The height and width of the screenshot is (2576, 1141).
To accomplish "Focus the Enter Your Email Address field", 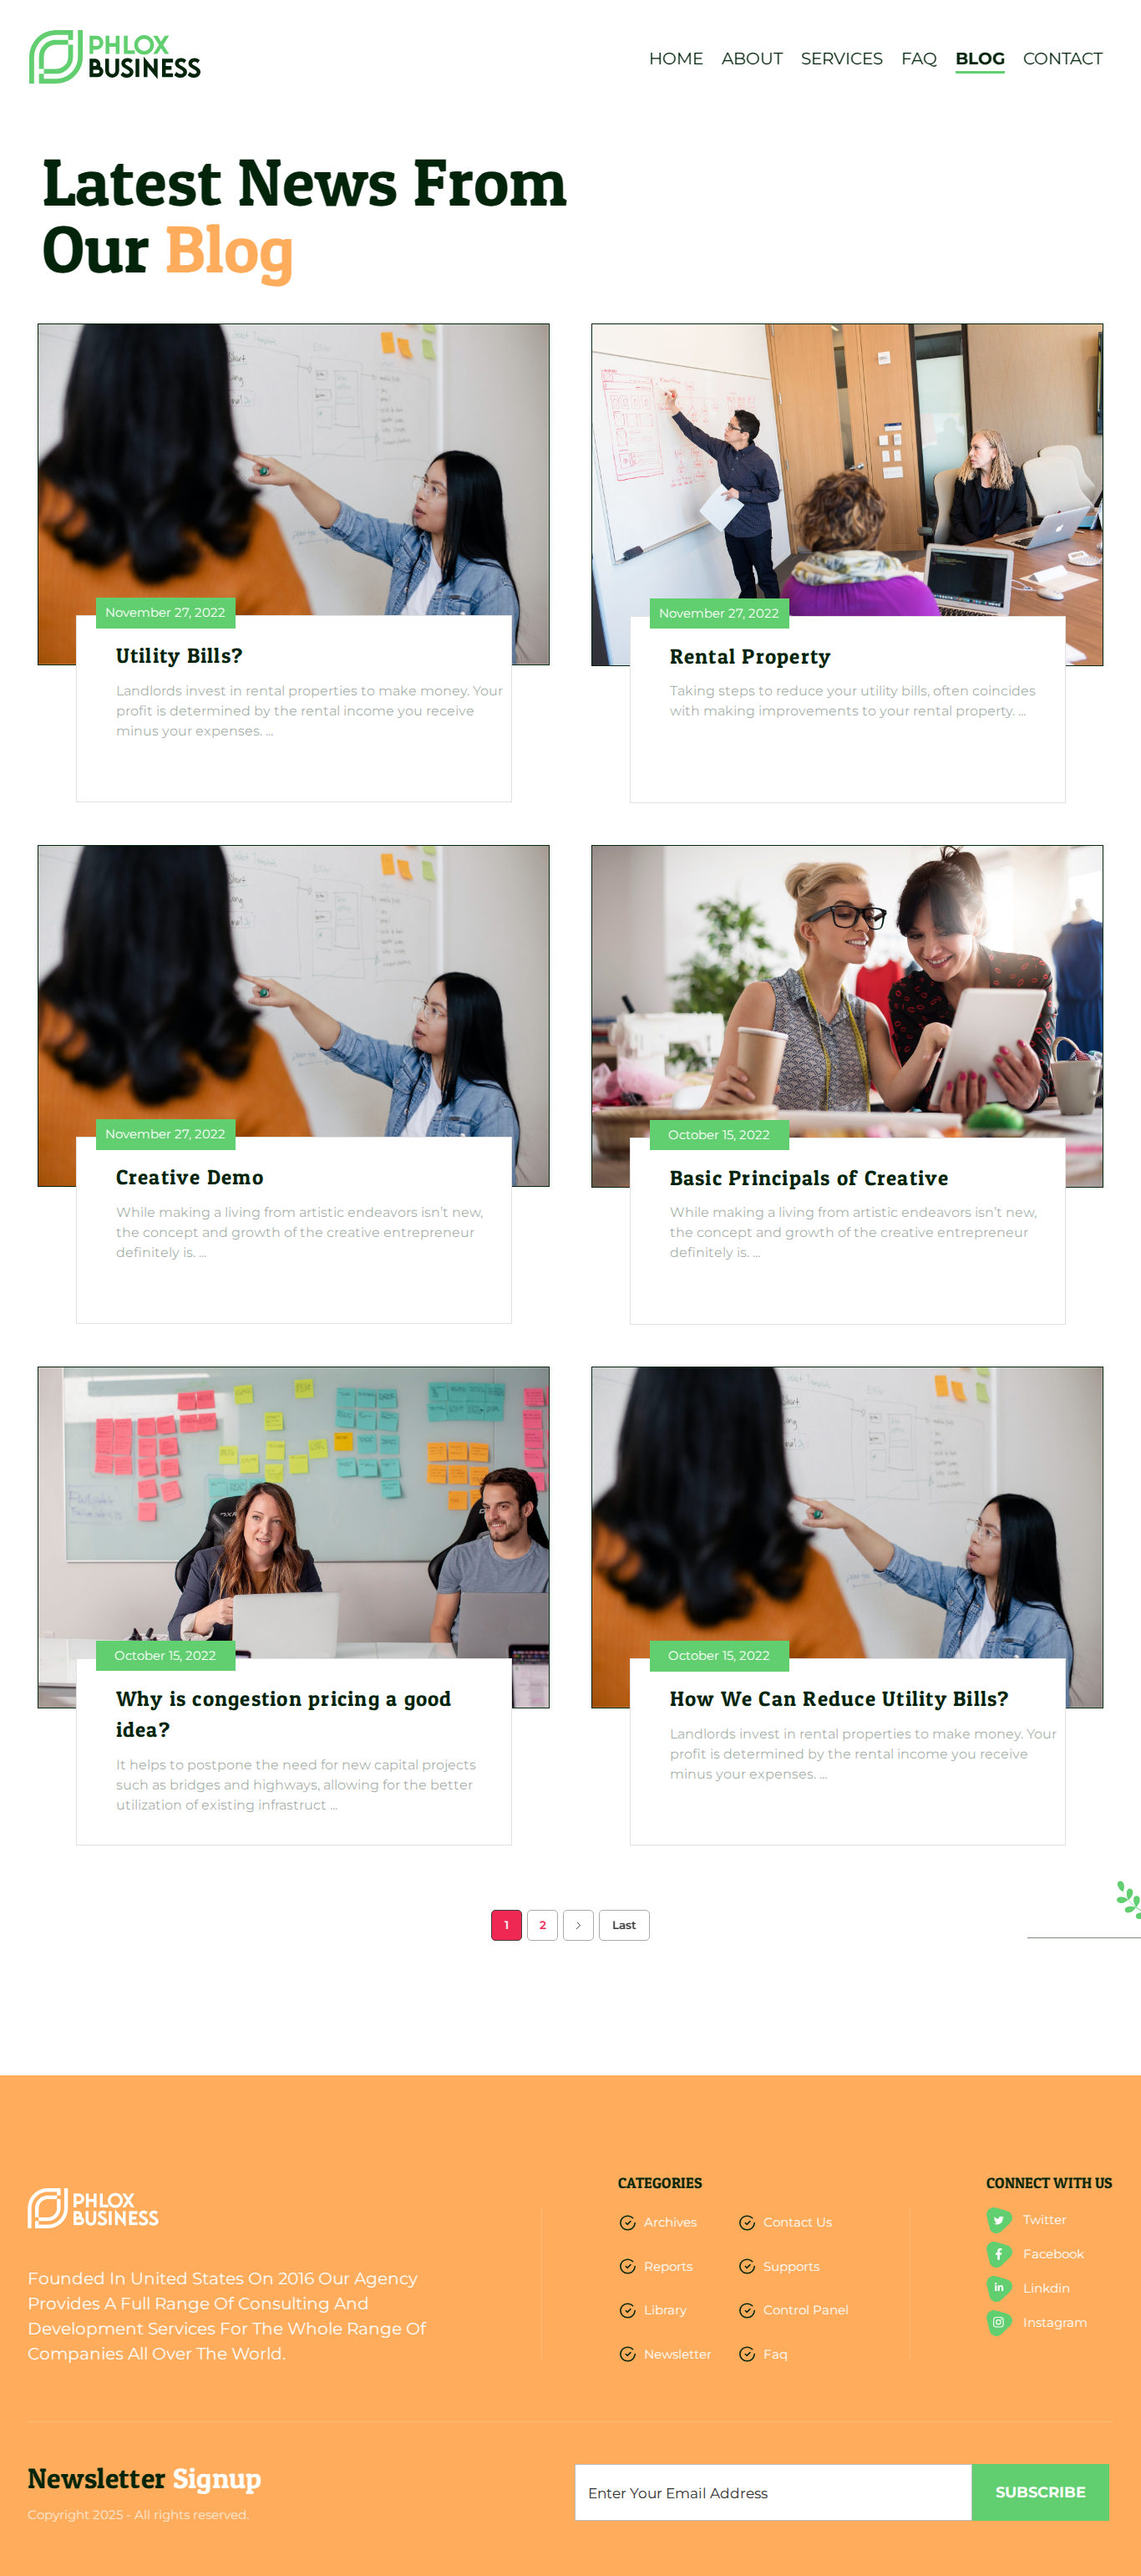I will click(773, 2493).
